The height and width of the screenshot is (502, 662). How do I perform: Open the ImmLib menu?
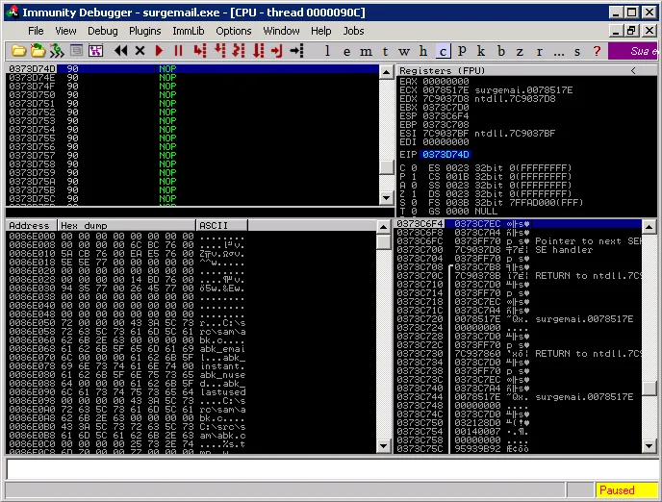[x=189, y=31]
